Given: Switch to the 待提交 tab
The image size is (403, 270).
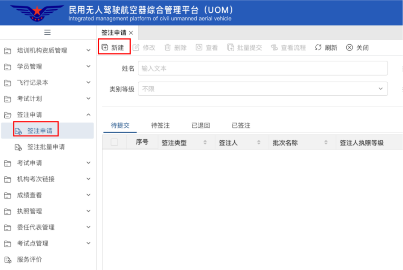Looking at the screenshot, I should [x=120, y=126].
